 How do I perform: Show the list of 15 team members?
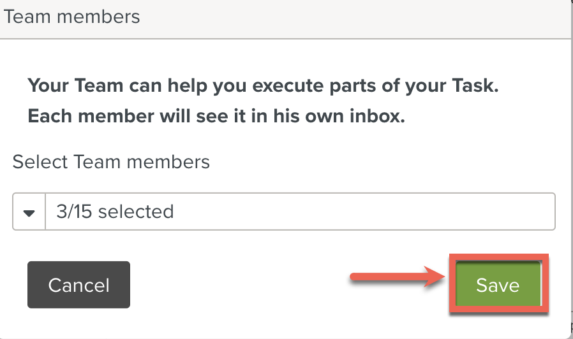click(x=29, y=212)
